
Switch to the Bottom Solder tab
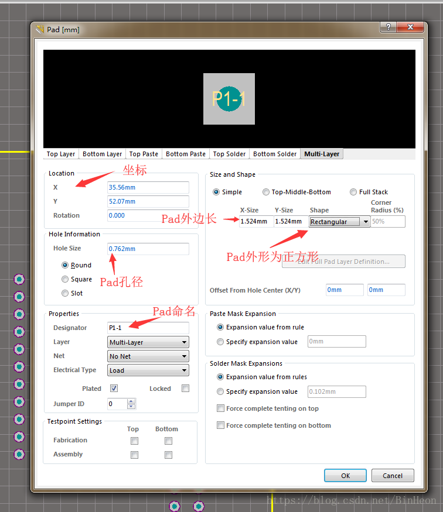(x=275, y=154)
